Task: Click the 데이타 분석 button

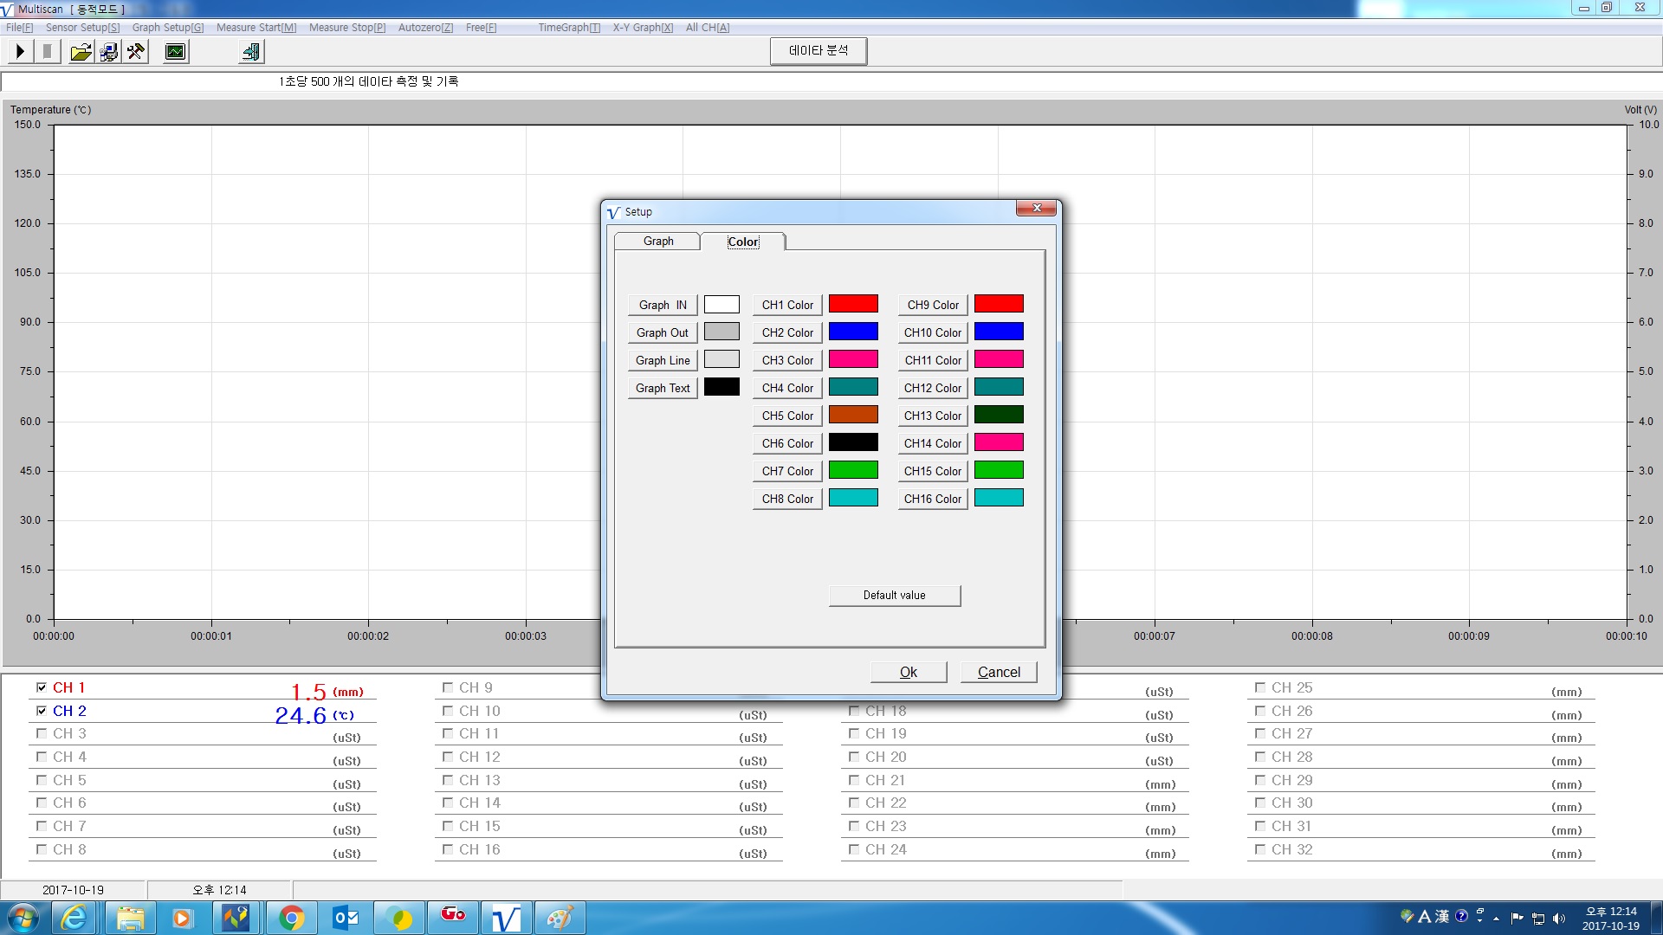Action: 819,51
